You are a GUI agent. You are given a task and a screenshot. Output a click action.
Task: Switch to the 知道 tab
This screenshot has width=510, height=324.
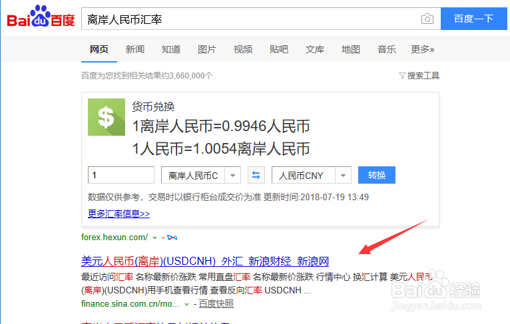click(x=171, y=49)
